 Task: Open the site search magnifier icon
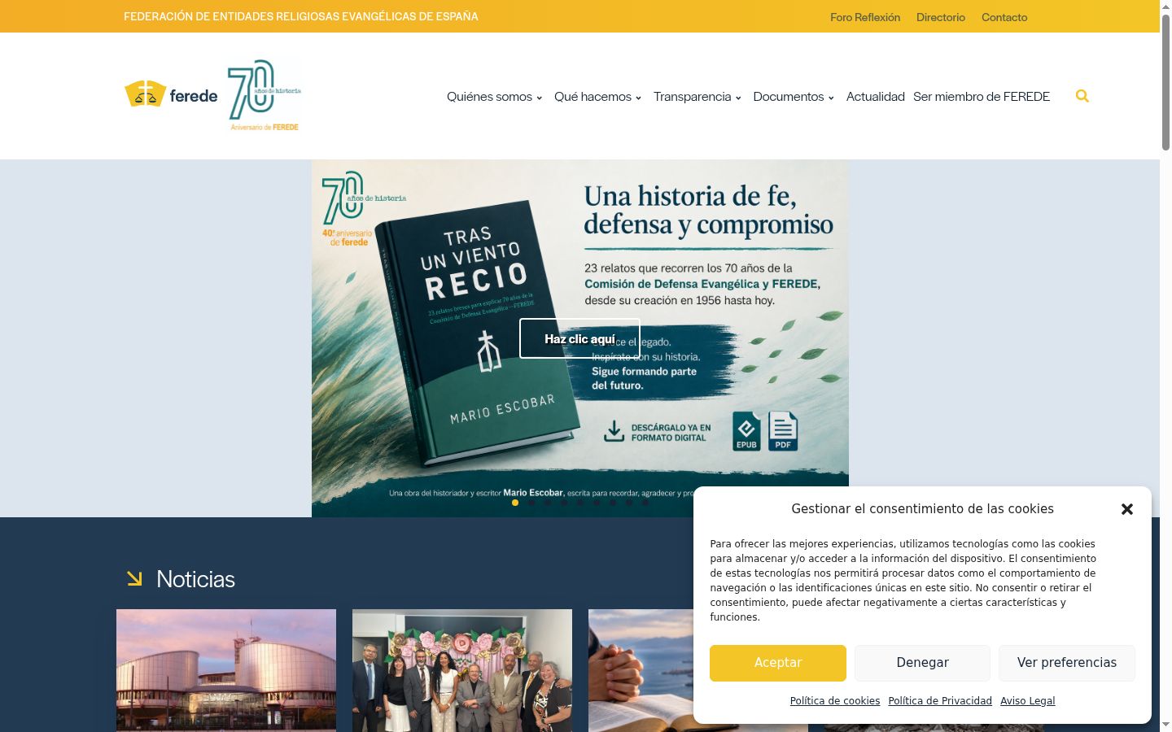coord(1082,96)
